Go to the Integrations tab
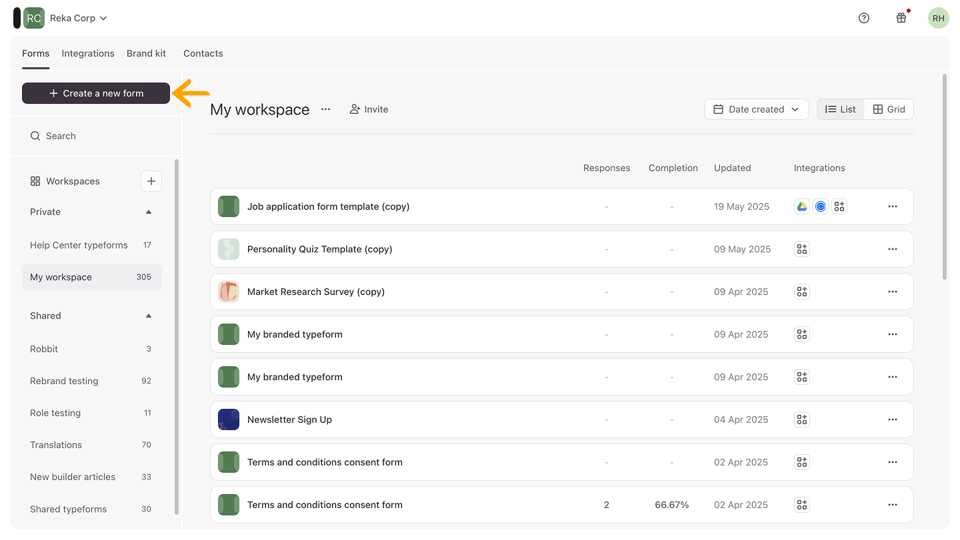The height and width of the screenshot is (540, 960). 88,53
